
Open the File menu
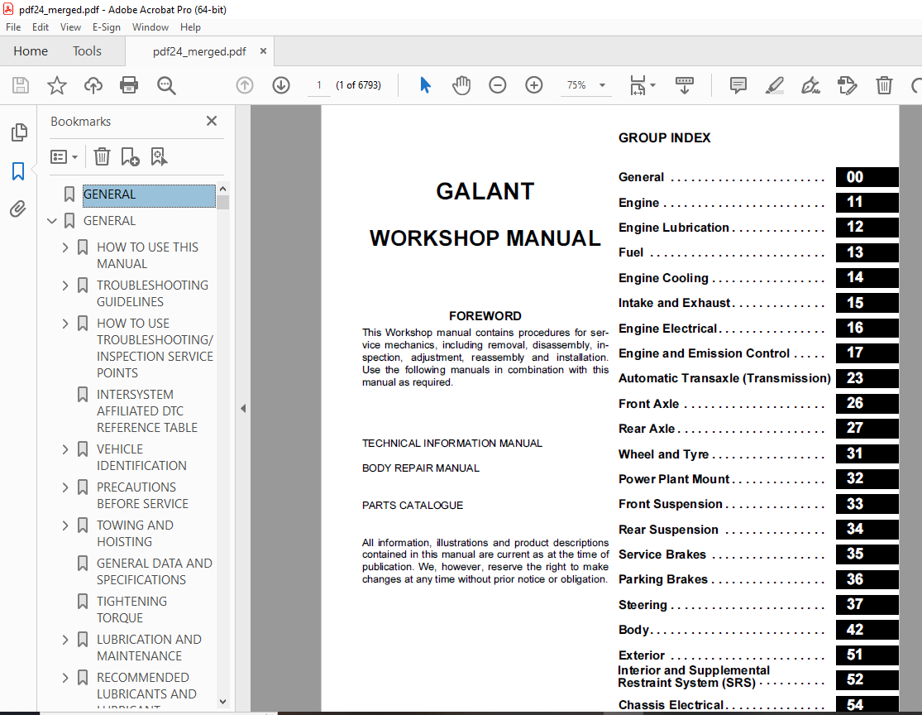(13, 27)
